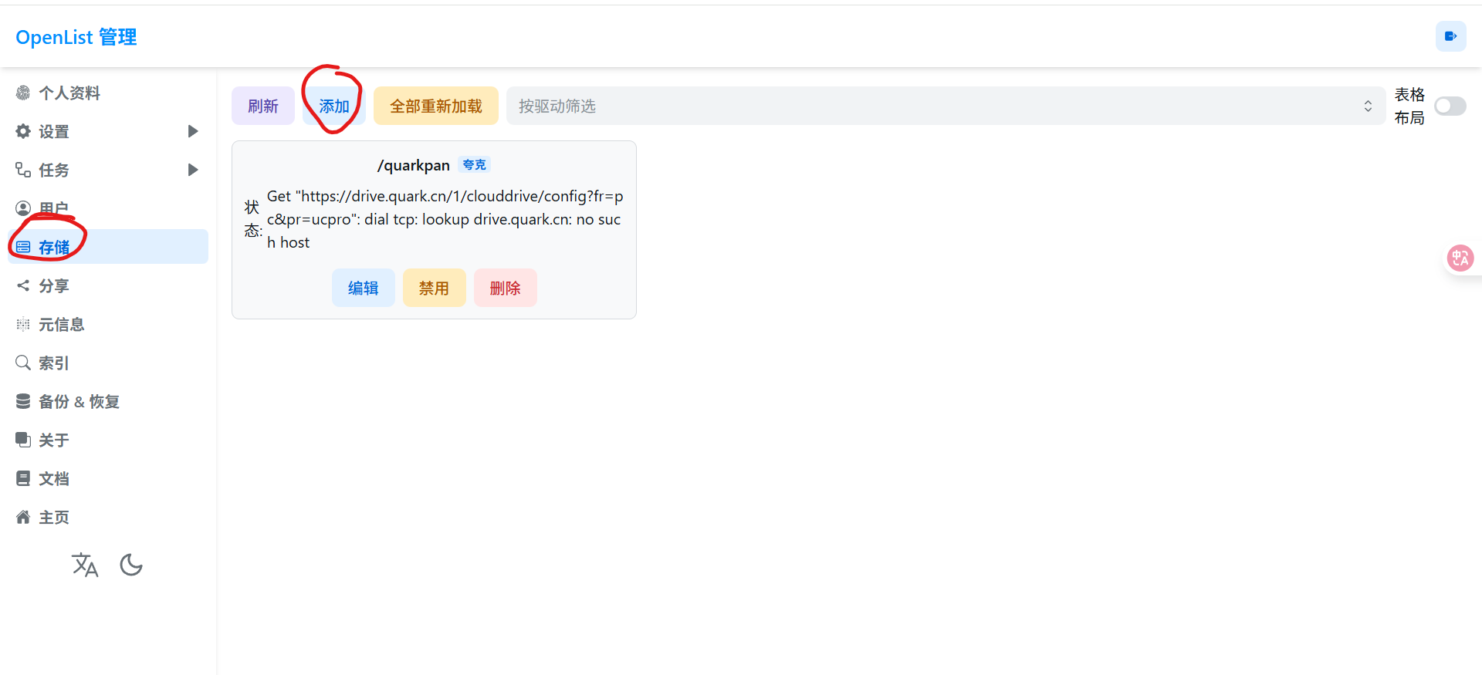This screenshot has width=1482, height=675.
Task: Open the 元信息 menu item
Action: (108, 324)
